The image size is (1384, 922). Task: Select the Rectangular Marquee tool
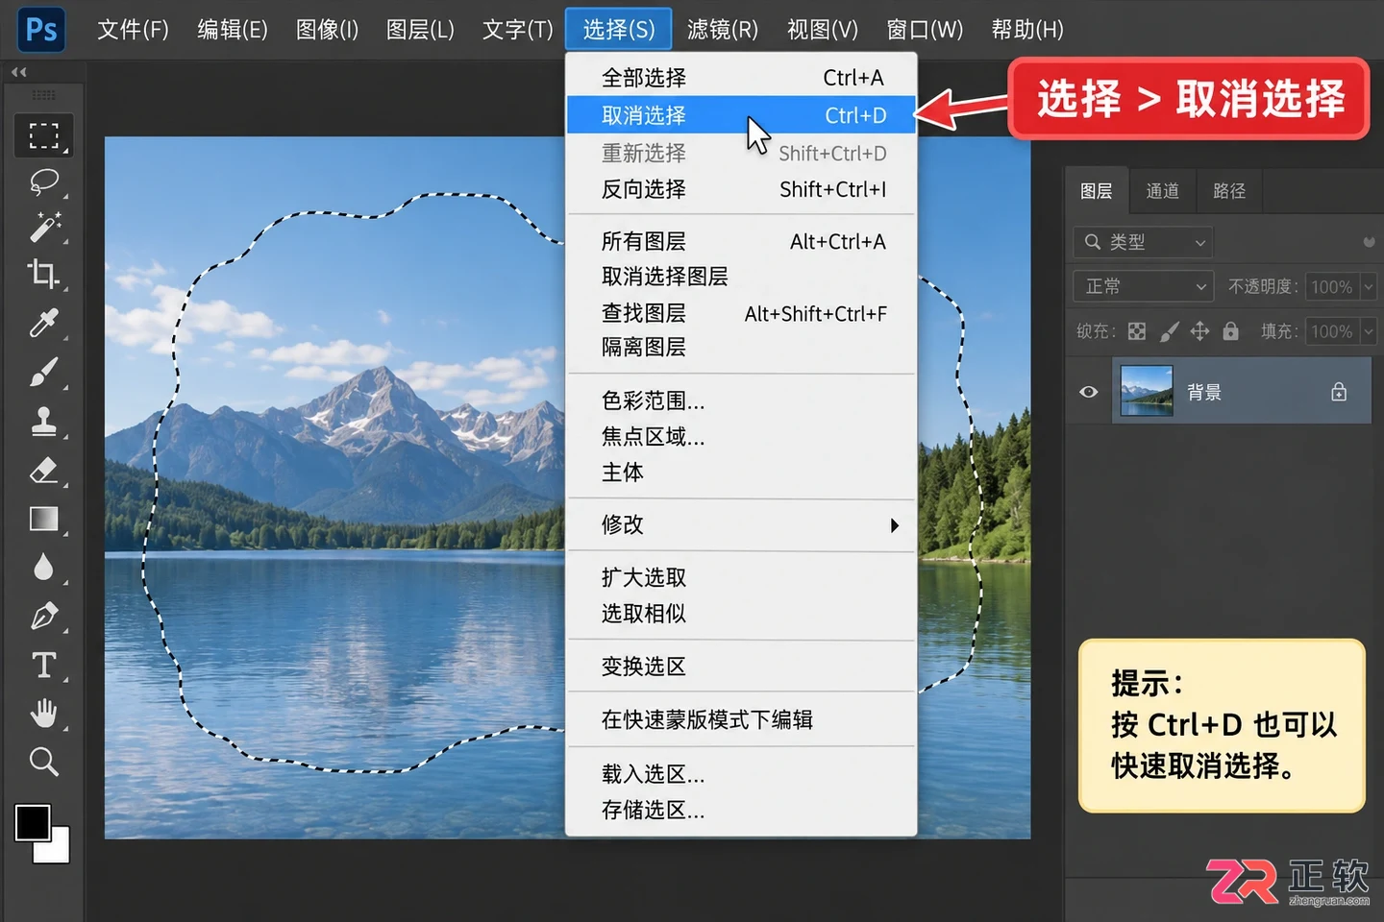click(x=43, y=135)
